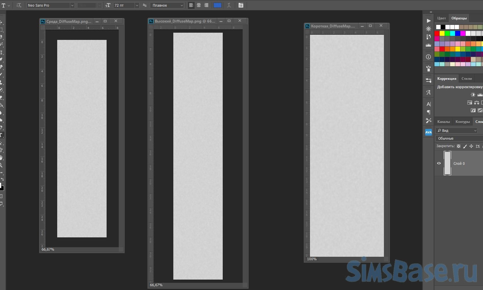
Task: Open the Info panel icon
Action: (428, 57)
